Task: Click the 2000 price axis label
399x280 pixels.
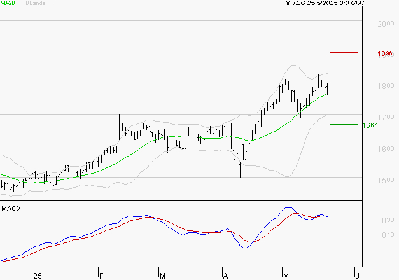Action: [386, 24]
